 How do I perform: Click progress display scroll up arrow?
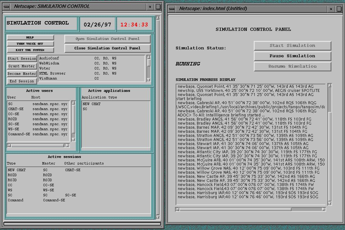click(x=329, y=85)
